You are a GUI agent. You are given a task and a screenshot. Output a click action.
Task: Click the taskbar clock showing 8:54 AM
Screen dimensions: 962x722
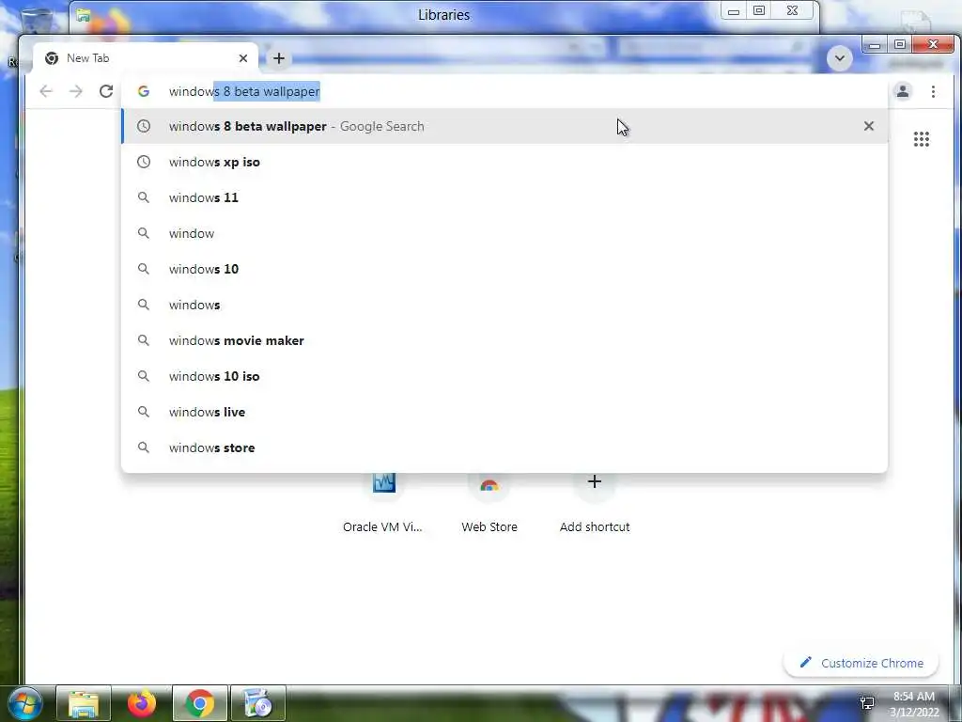913,704
